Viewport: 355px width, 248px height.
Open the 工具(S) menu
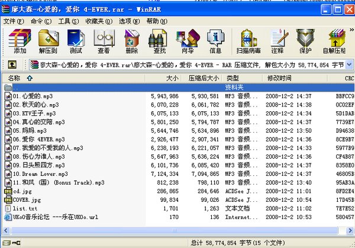point(69,21)
